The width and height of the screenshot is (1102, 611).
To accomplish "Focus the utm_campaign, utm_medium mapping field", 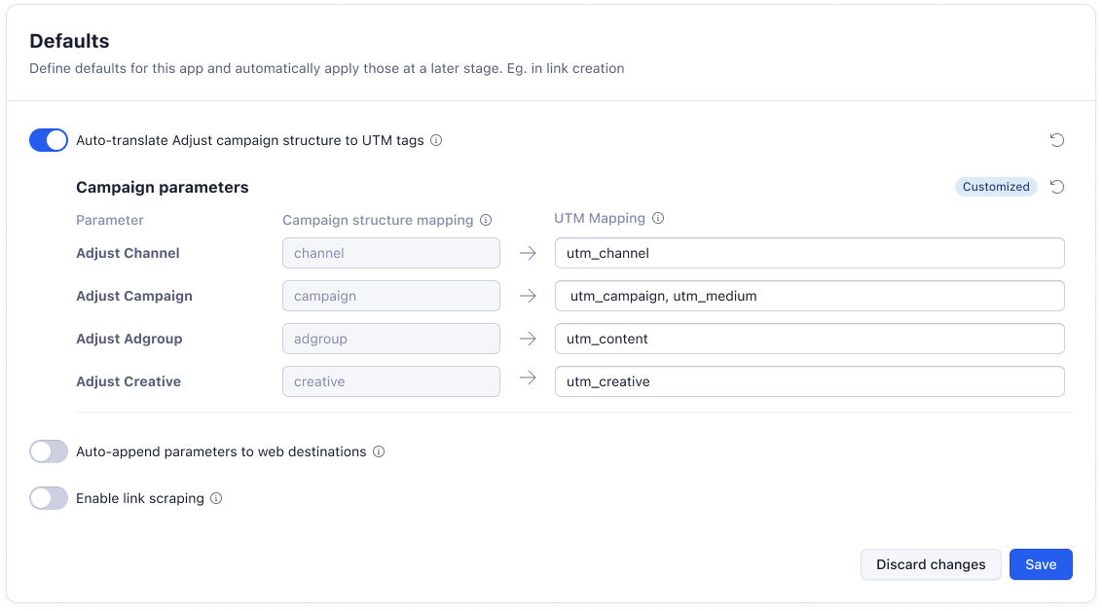I will [810, 296].
